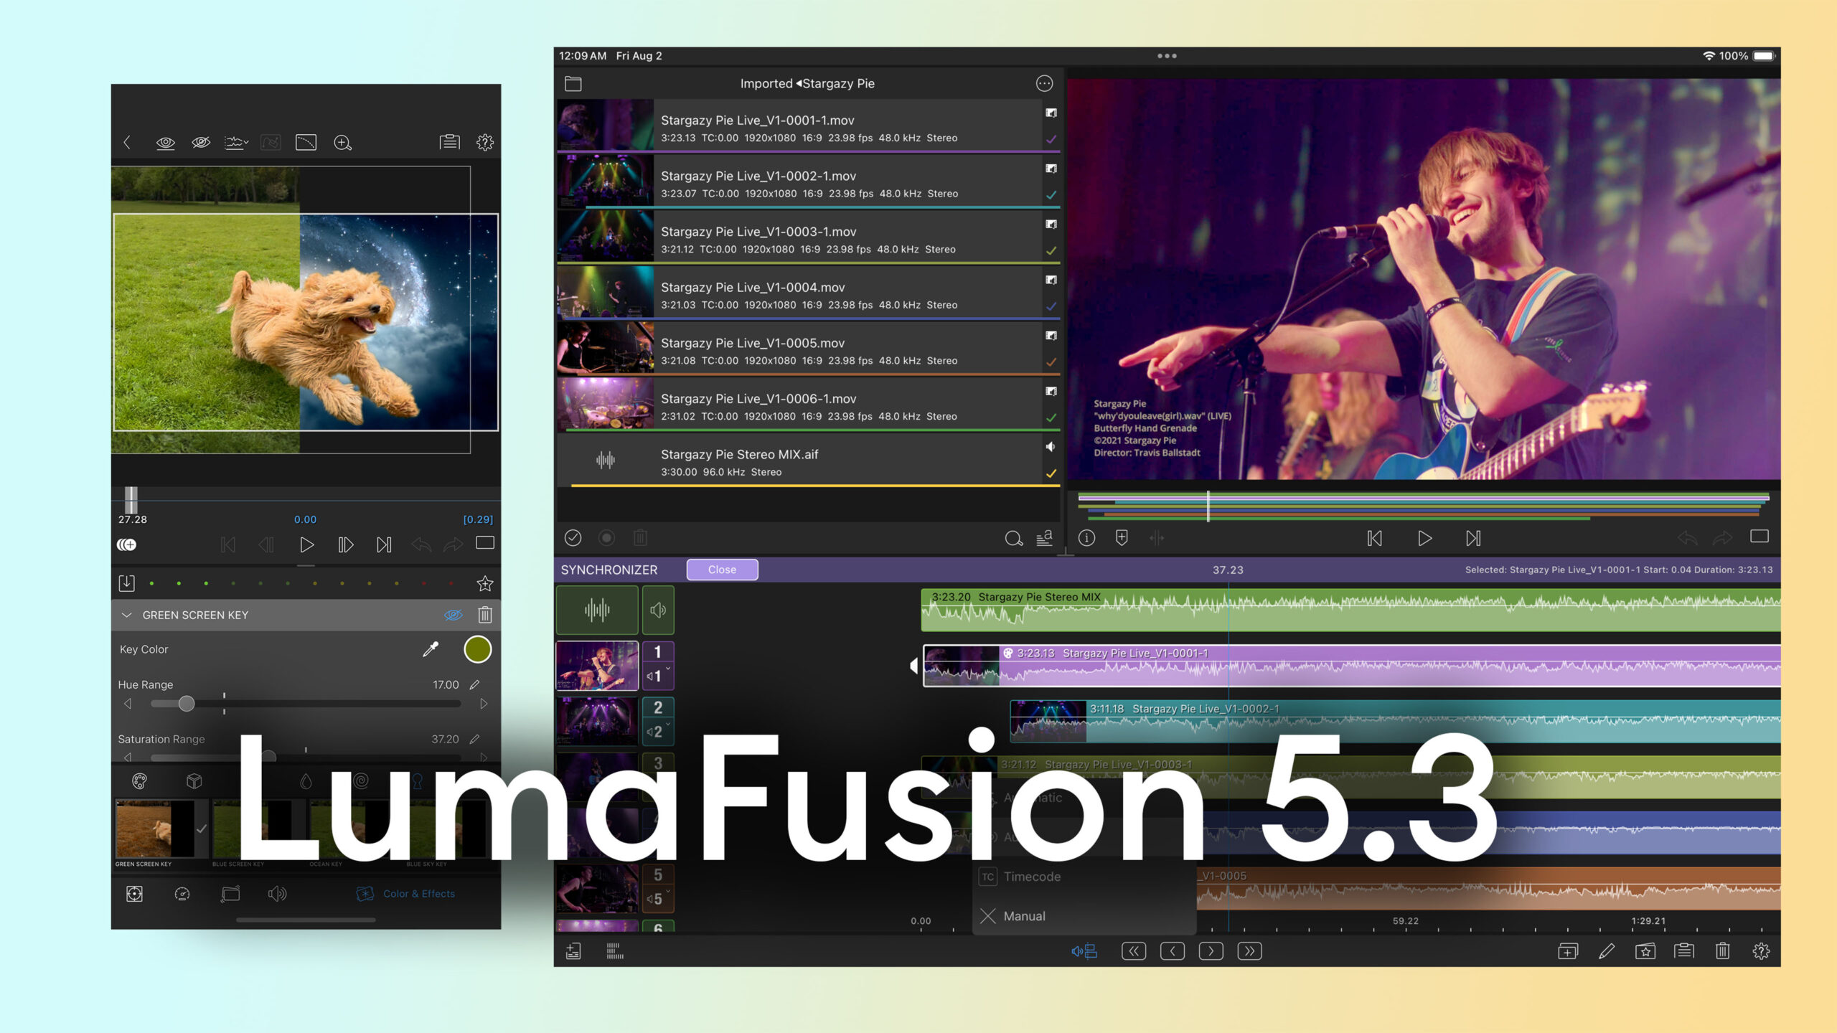Click the Hue Range slider handle
This screenshot has width=1837, height=1033.
[x=187, y=704]
